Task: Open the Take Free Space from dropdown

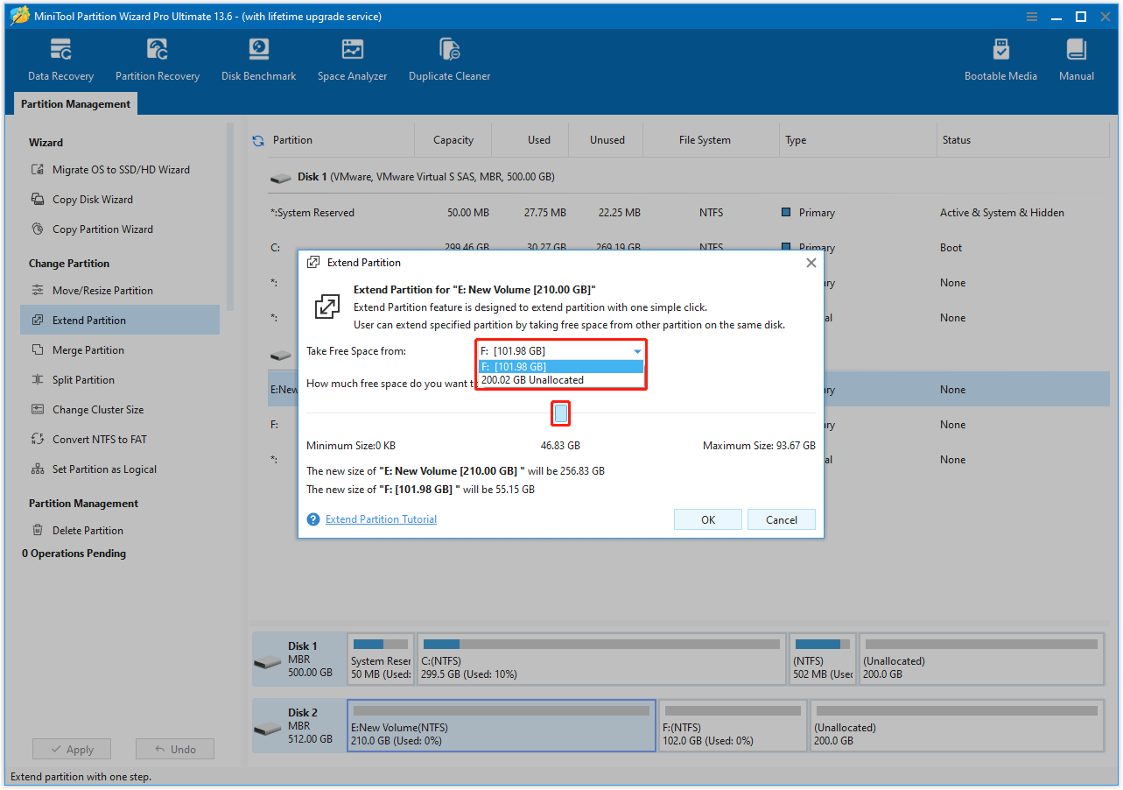Action: (560, 351)
